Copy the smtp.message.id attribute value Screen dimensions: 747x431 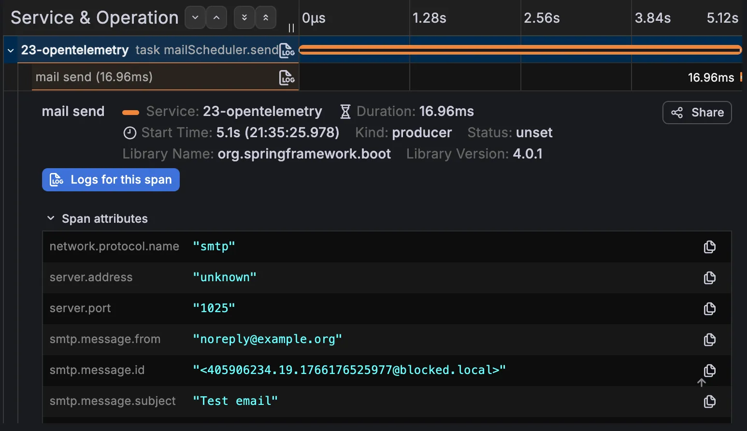coord(709,371)
